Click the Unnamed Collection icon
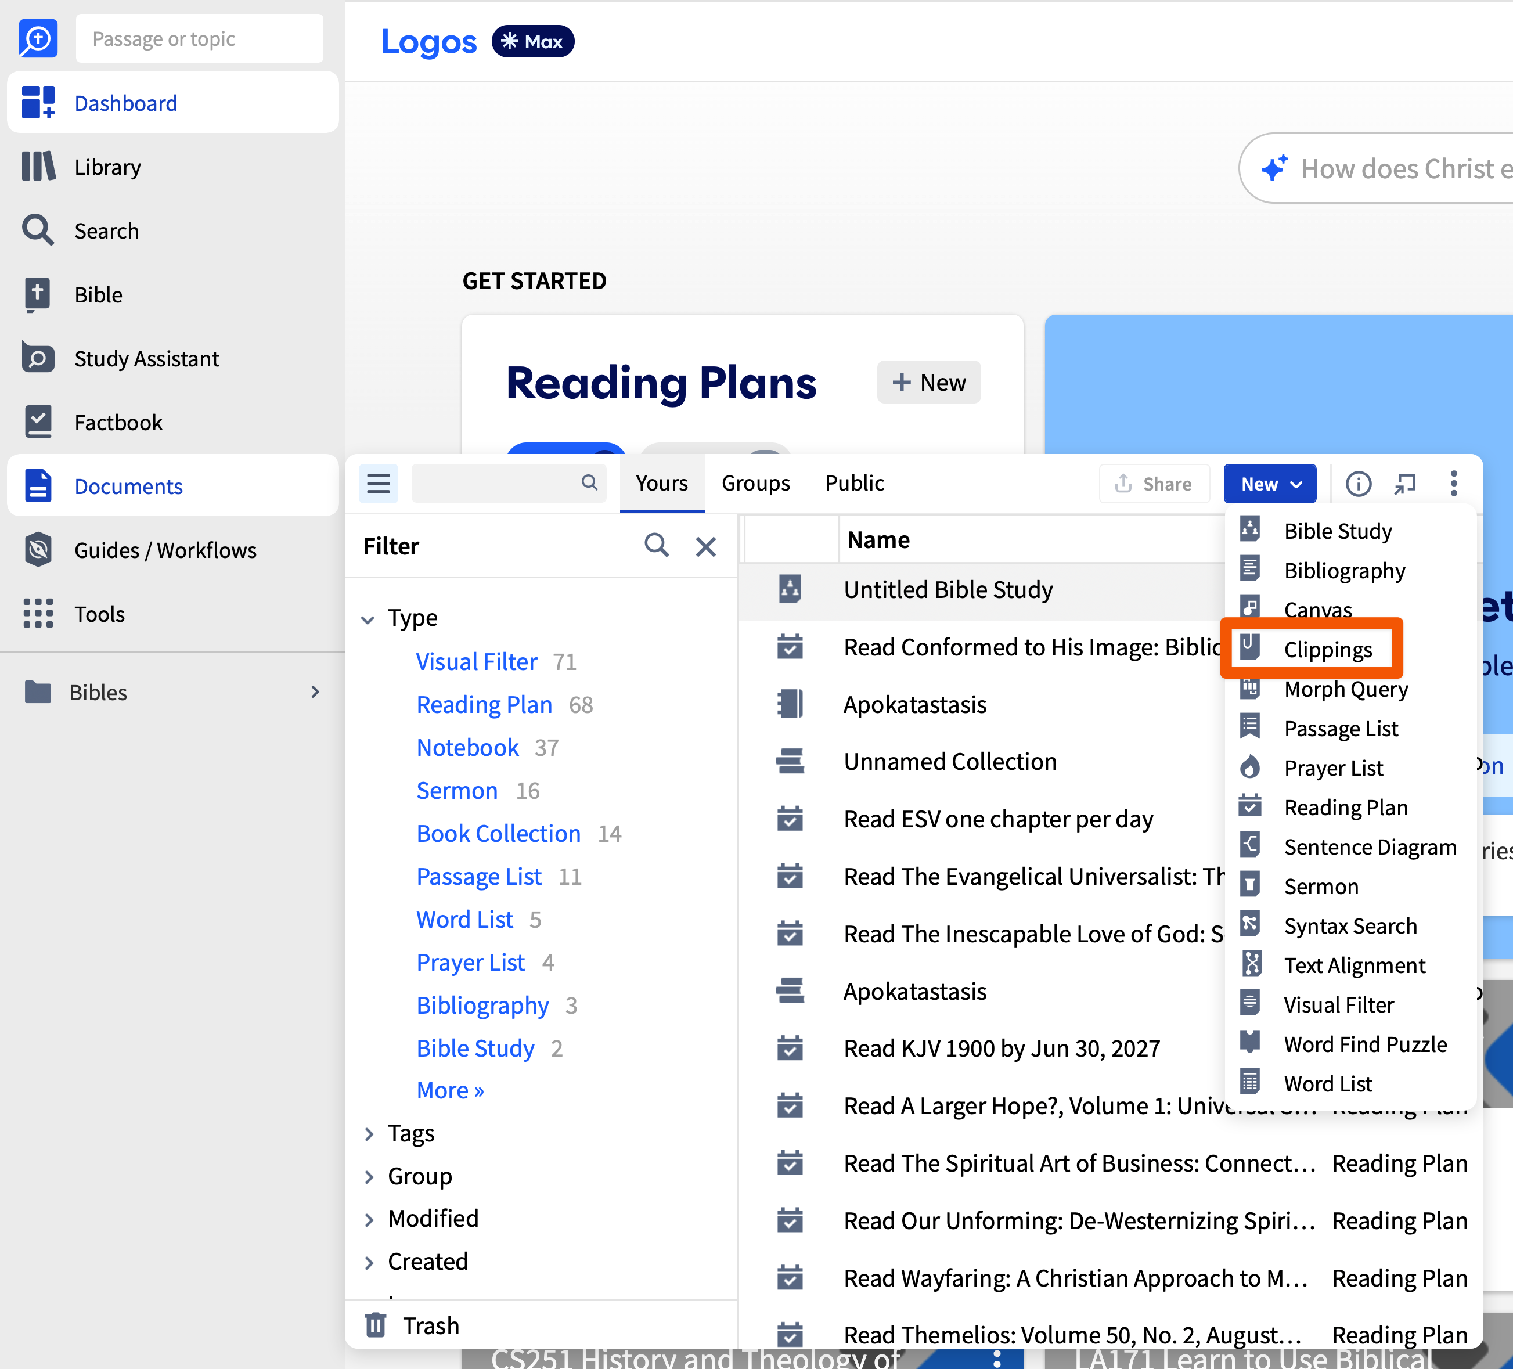 click(x=790, y=761)
